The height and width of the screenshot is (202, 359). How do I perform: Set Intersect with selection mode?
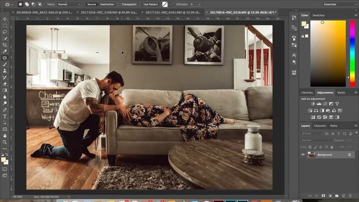pos(40,4)
